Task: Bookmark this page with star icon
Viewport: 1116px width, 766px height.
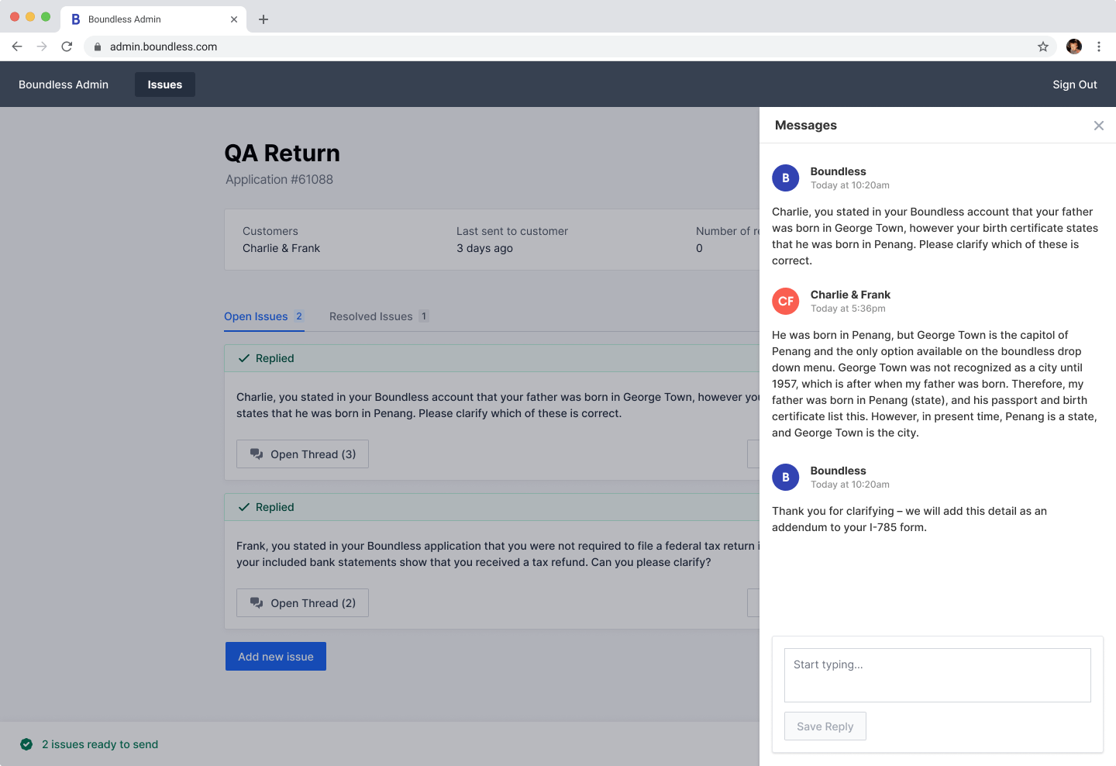Action: click(x=1043, y=47)
